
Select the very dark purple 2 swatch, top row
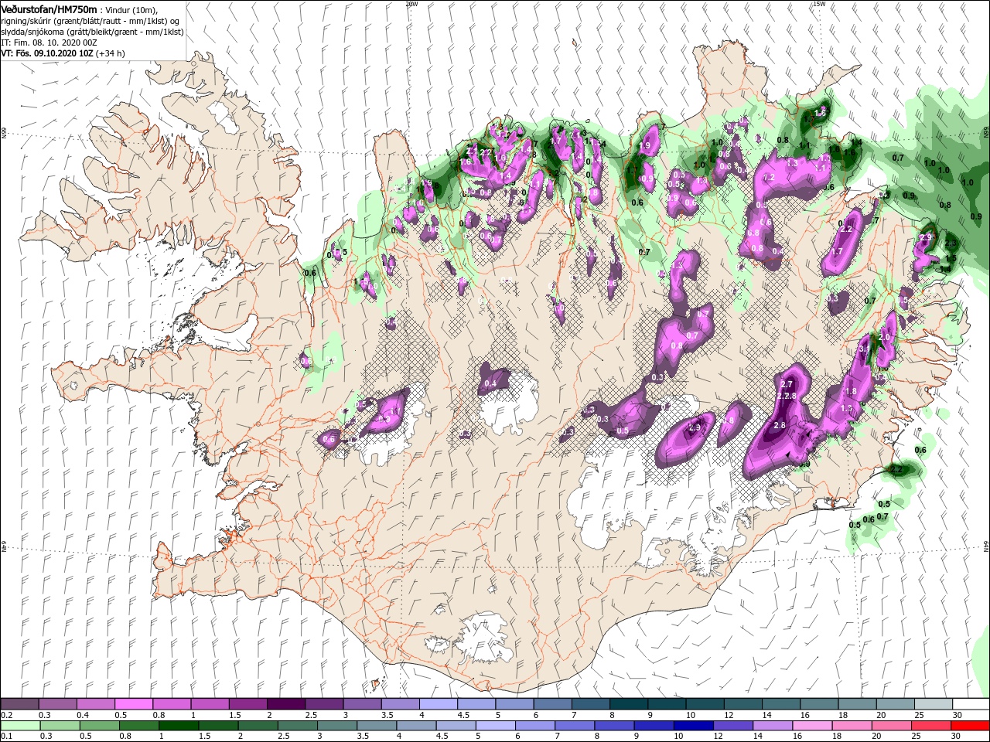pos(285,704)
